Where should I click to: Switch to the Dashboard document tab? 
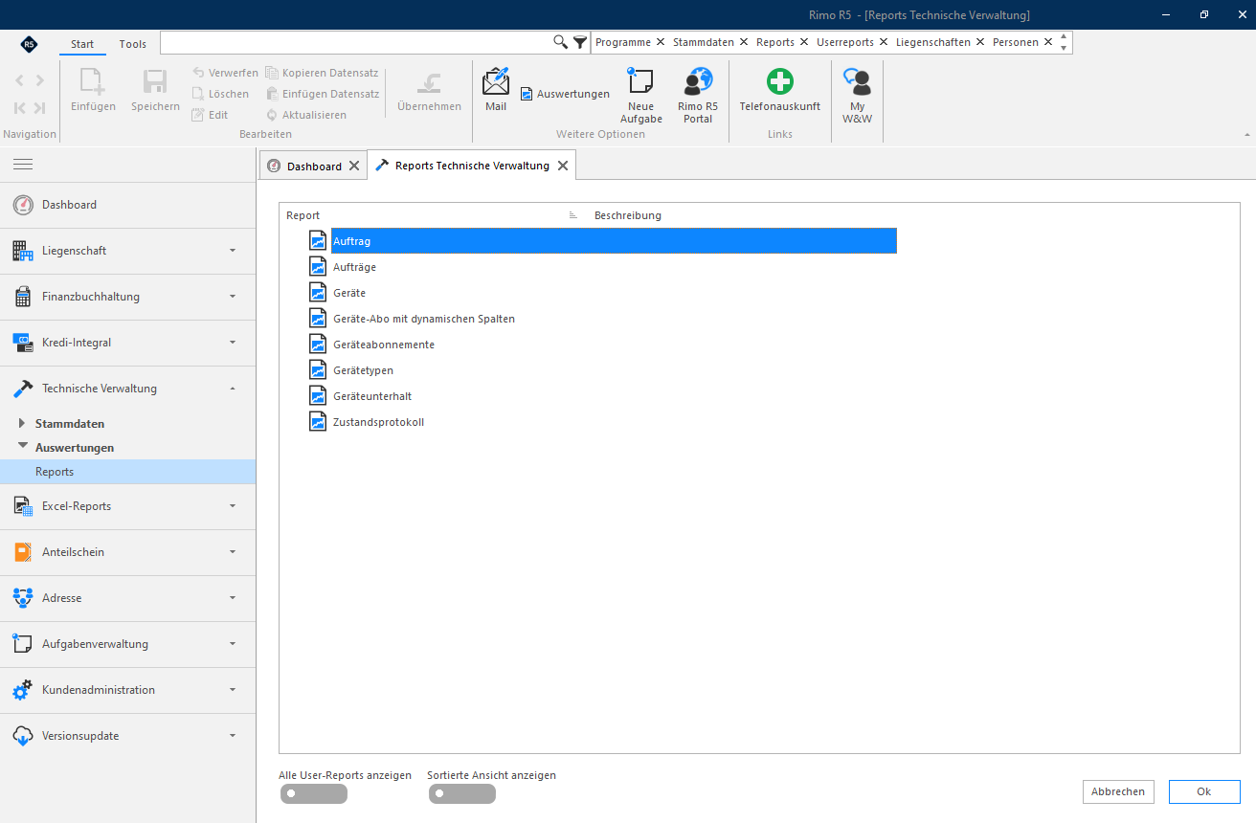(314, 166)
